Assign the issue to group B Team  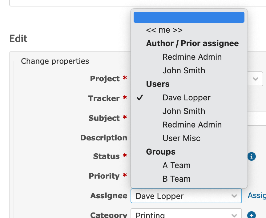coord(176,179)
